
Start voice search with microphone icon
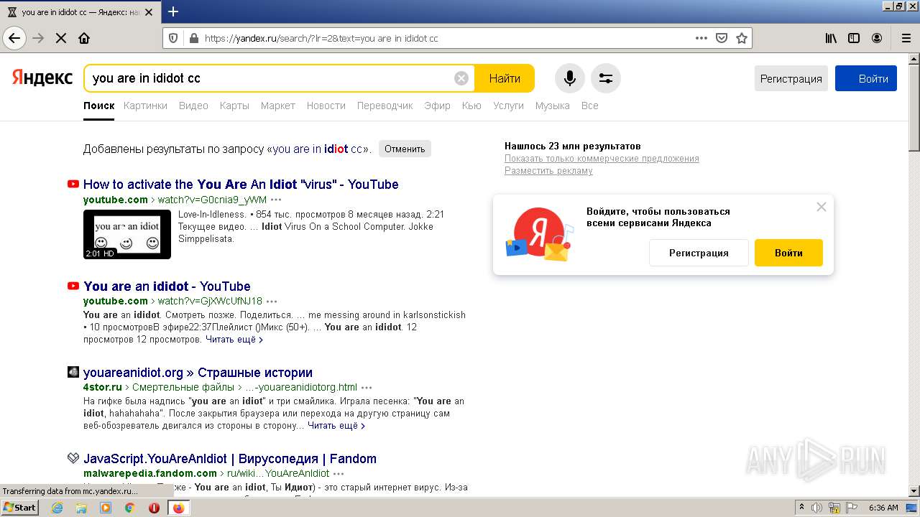[x=569, y=78]
